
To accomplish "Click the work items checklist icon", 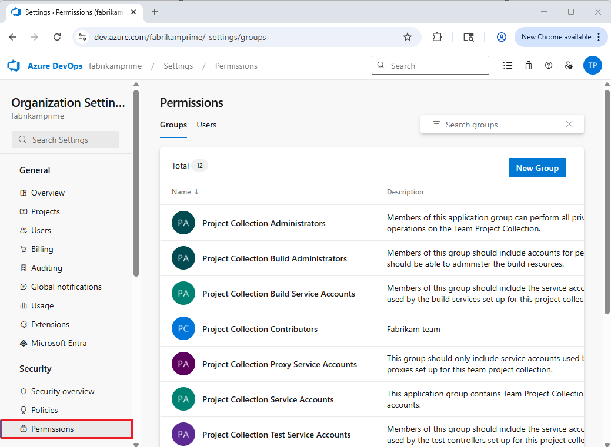I will 508,65.
